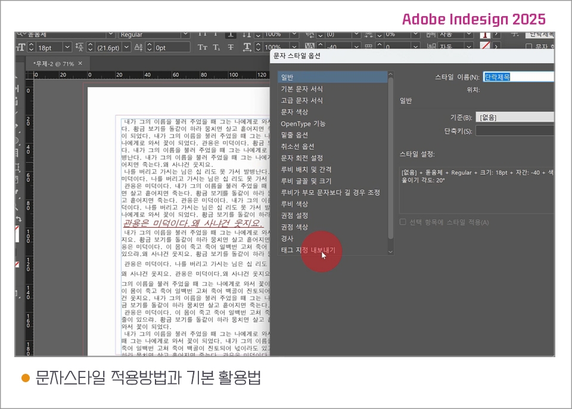The height and width of the screenshot is (409, 572).
Task: Close the 무제-2 document tab
Action: click(x=80, y=63)
